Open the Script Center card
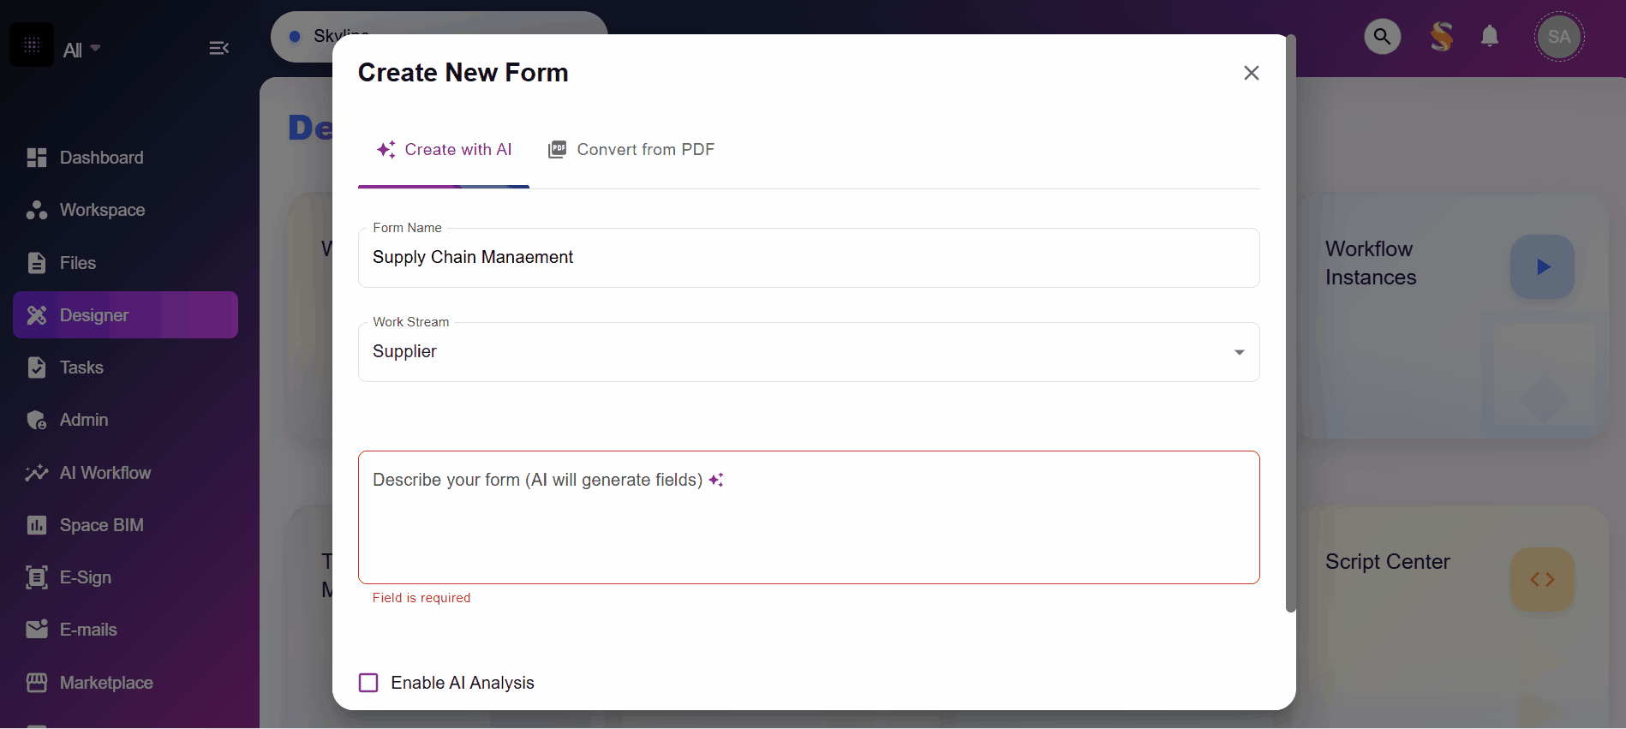The height and width of the screenshot is (729, 1626). (1455, 617)
